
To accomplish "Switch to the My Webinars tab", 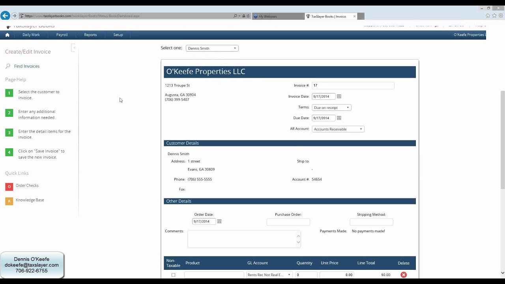I will [x=277, y=16].
